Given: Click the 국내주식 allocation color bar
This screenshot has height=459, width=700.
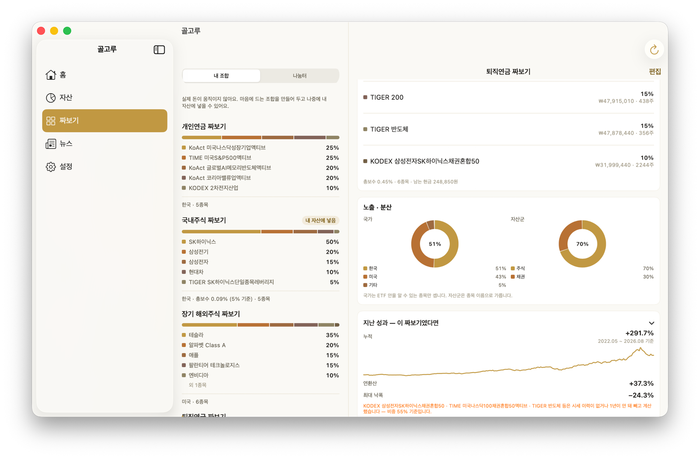Looking at the screenshot, I should (260, 231).
